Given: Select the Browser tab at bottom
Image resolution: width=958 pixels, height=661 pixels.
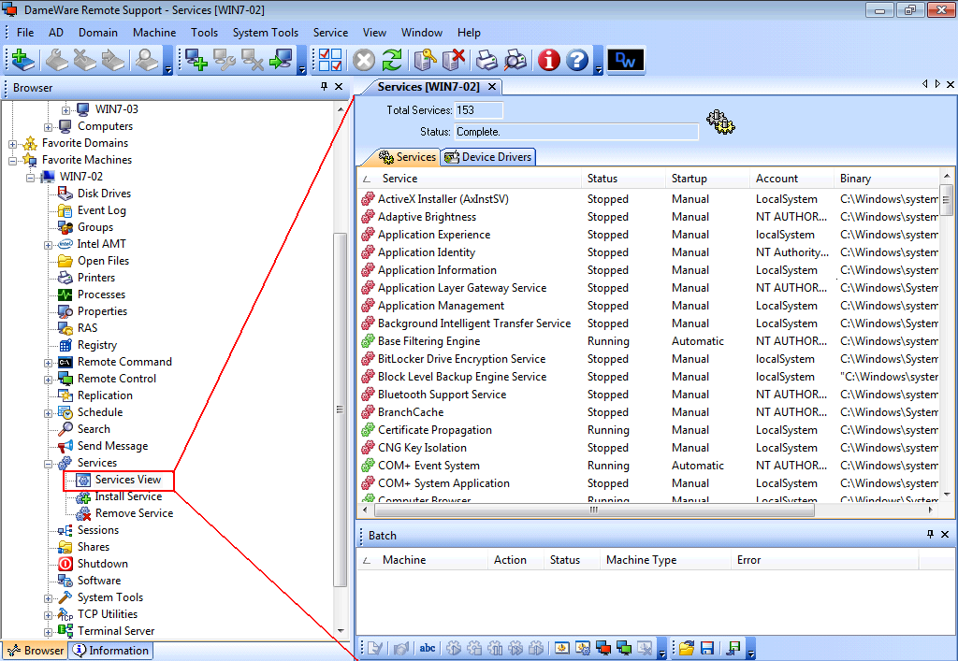Looking at the screenshot, I should pyautogui.click(x=36, y=651).
